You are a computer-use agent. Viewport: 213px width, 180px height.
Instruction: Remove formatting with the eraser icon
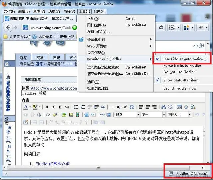pos(48,115)
